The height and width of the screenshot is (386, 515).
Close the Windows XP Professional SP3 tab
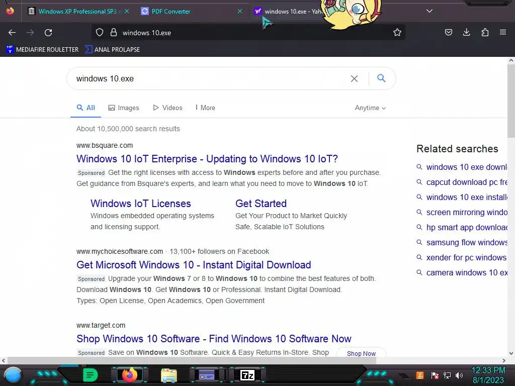coord(127,11)
